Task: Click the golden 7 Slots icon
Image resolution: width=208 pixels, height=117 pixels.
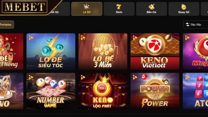Action: click(119, 7)
